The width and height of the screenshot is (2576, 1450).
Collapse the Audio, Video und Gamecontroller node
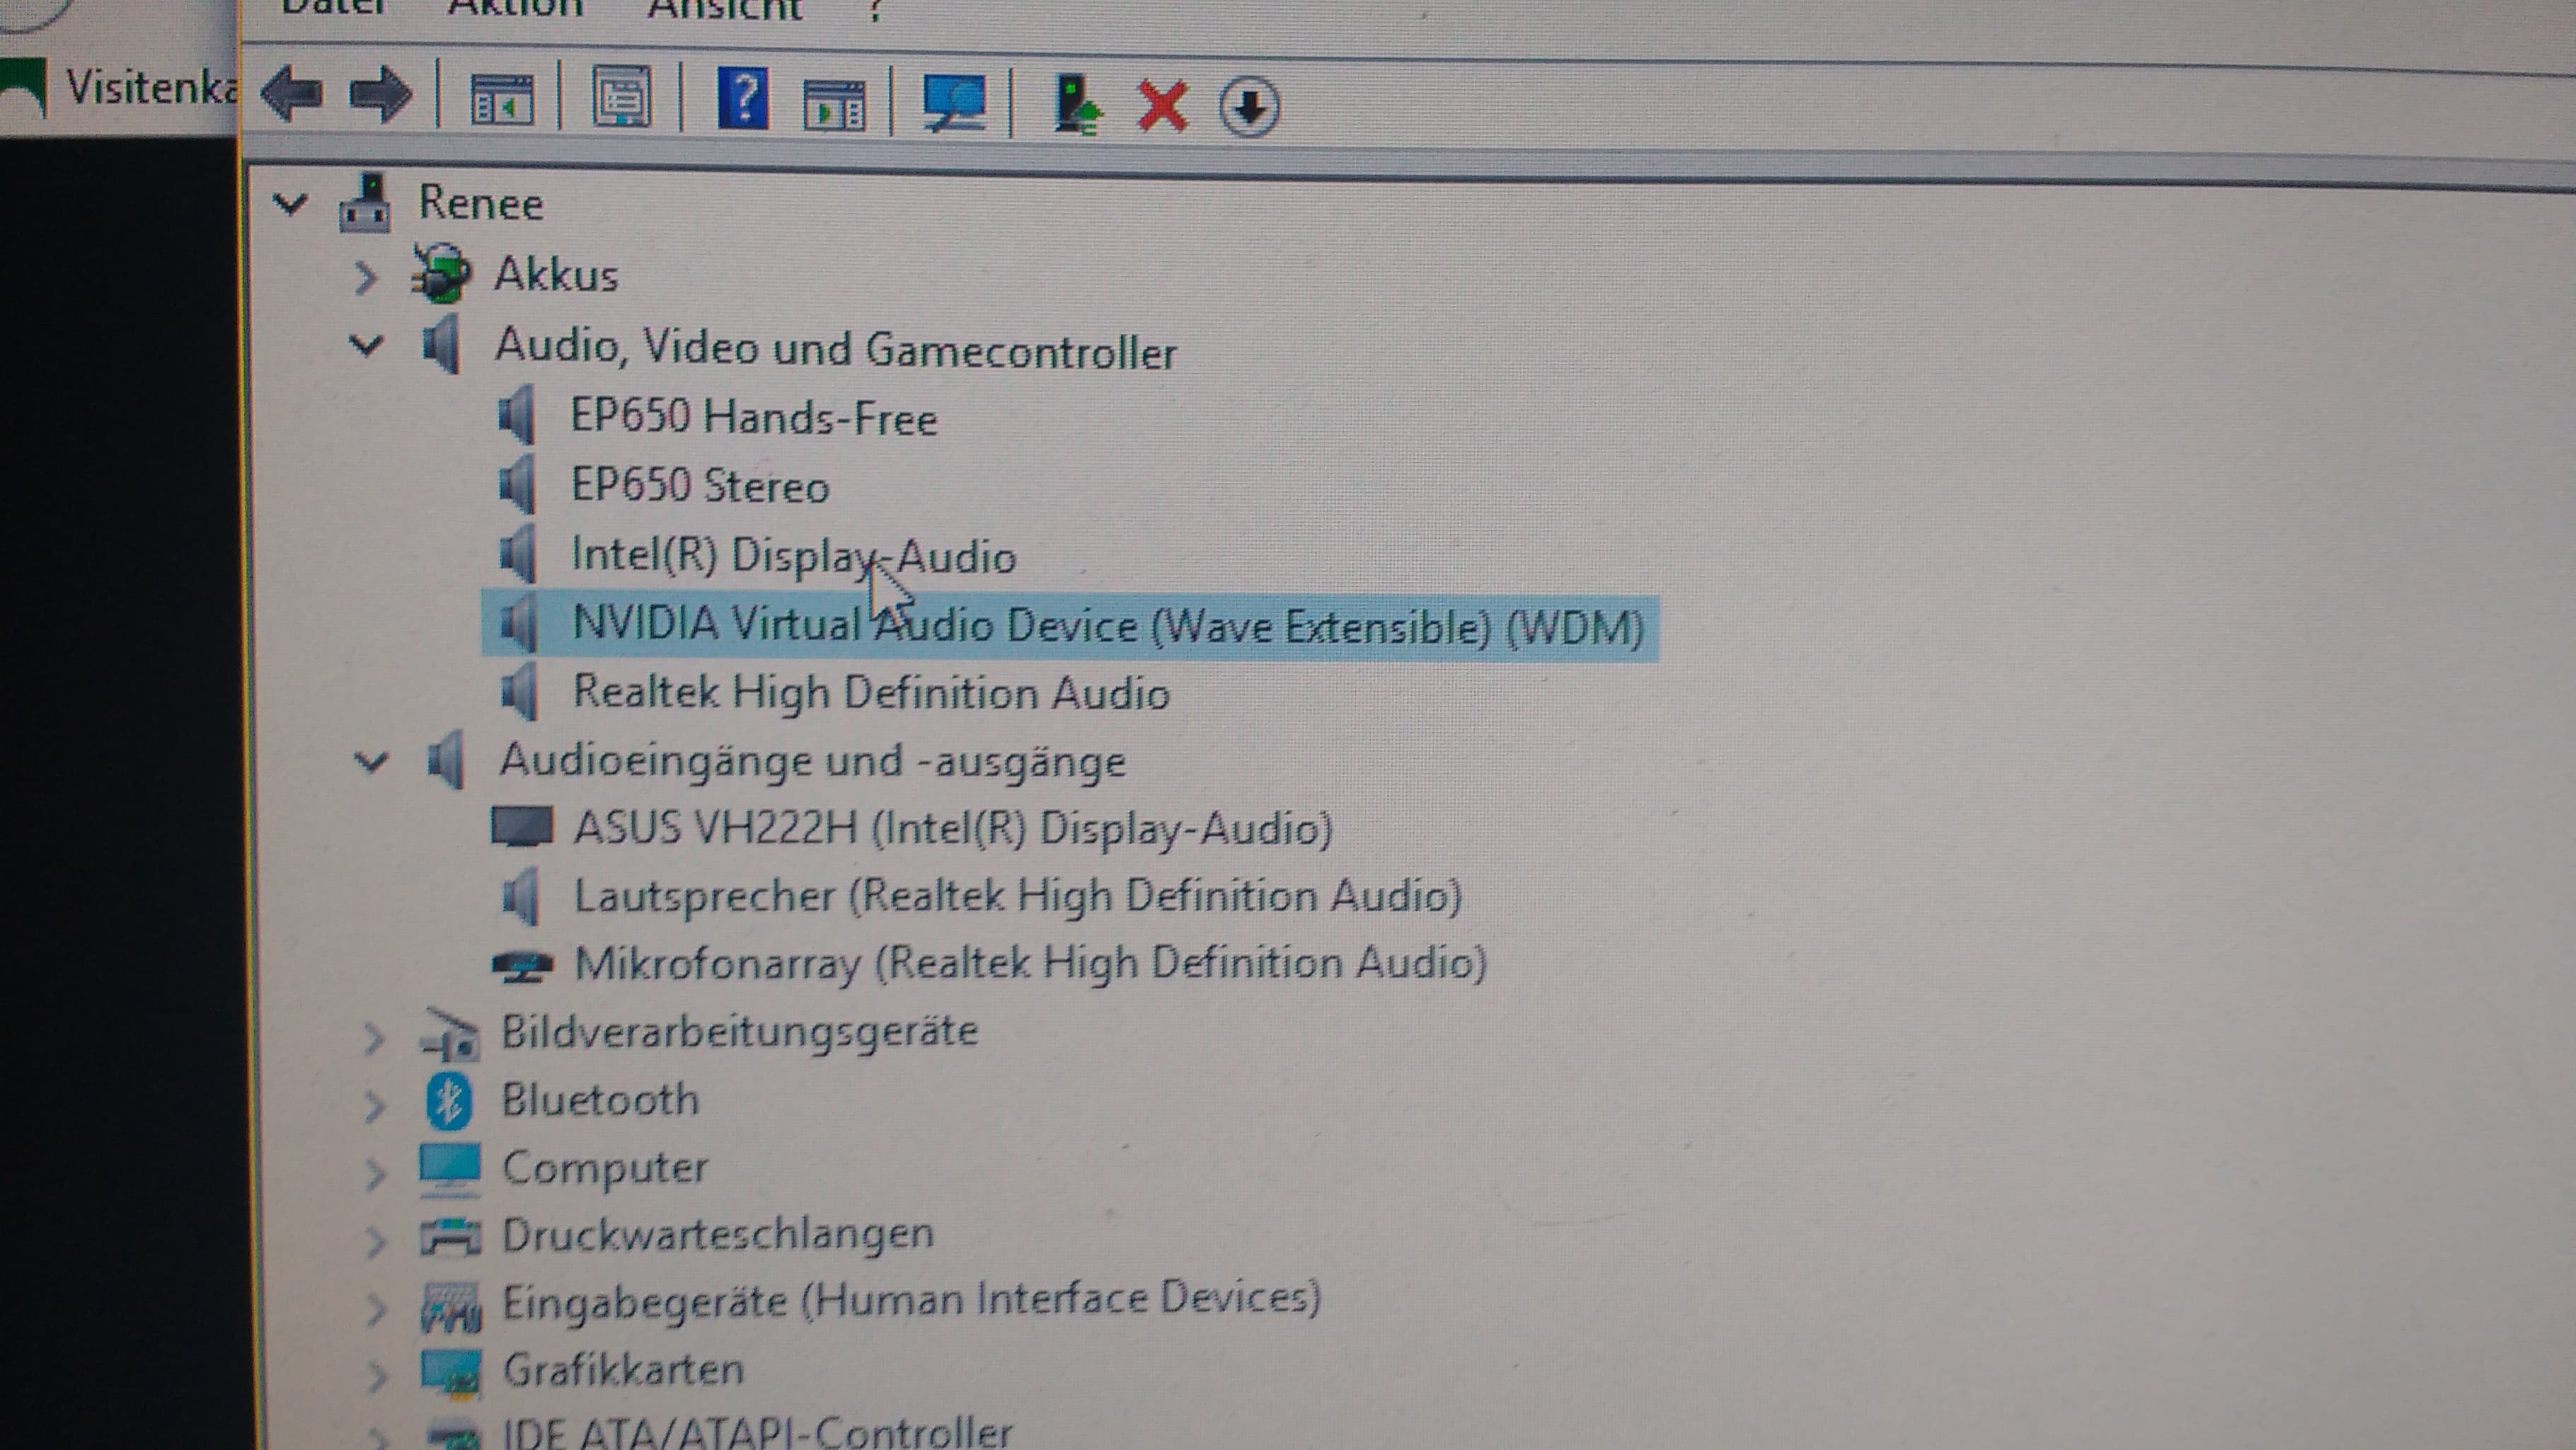pyautogui.click(x=366, y=346)
